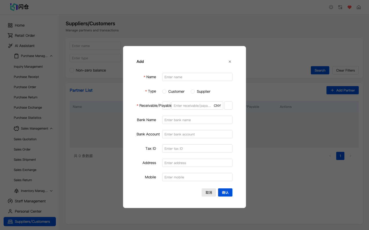Click the Retail Order shopping cart icon
This screenshot has height=230, width=369.
coord(10,35)
